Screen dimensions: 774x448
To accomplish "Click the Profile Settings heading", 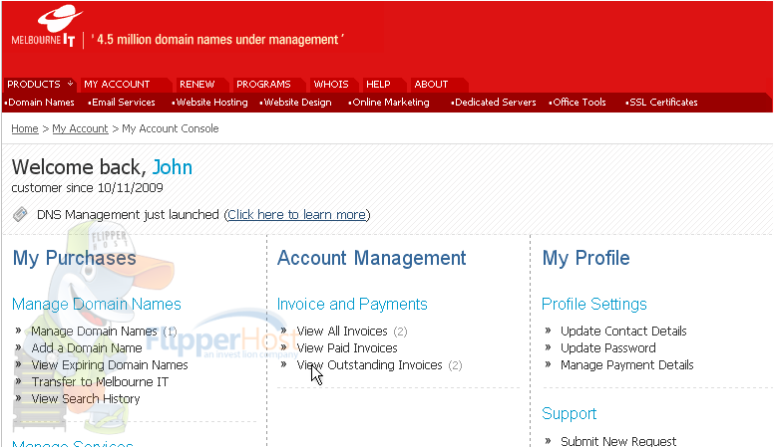I will [594, 304].
